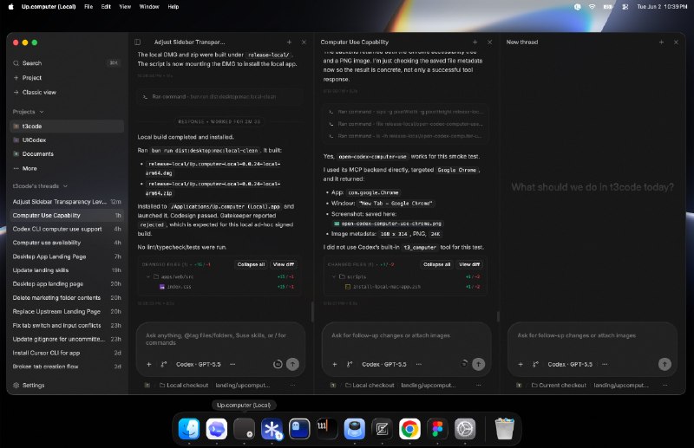Select Computer Use Capability thread in sidebar
The image size is (694, 448).
pos(67,216)
